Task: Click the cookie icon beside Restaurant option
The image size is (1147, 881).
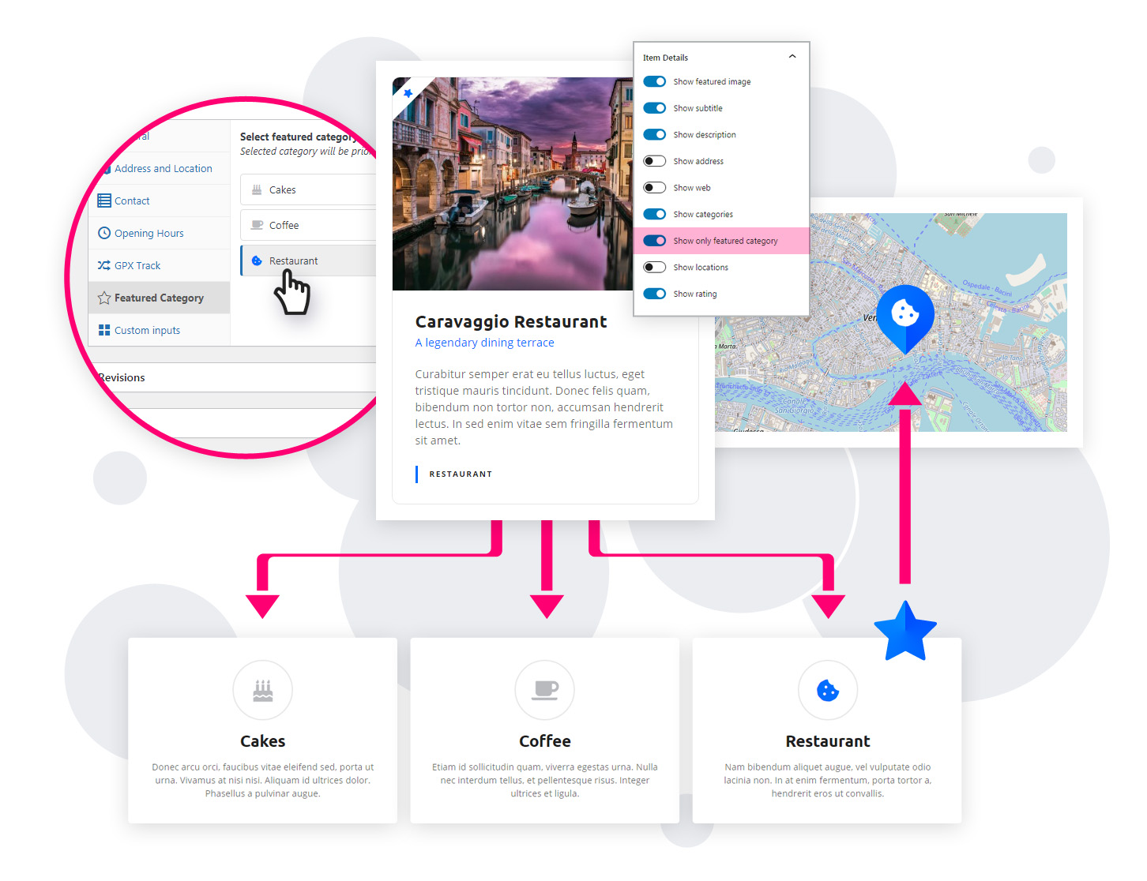Action: point(257,261)
